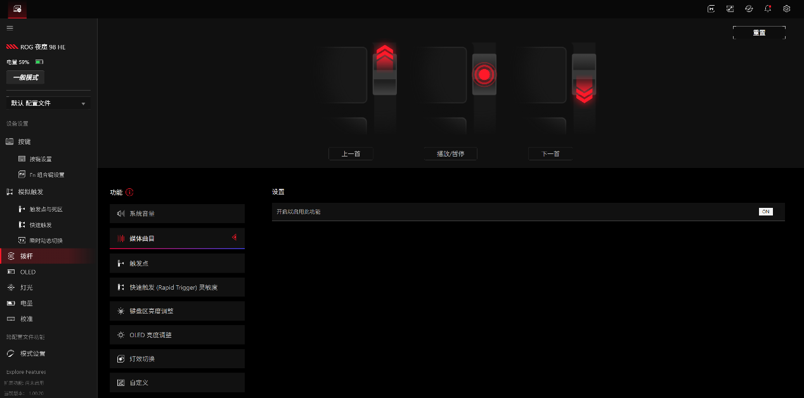Click the Explore Features link
Screen dimensions: 804x398
pyautogui.click(x=26, y=372)
